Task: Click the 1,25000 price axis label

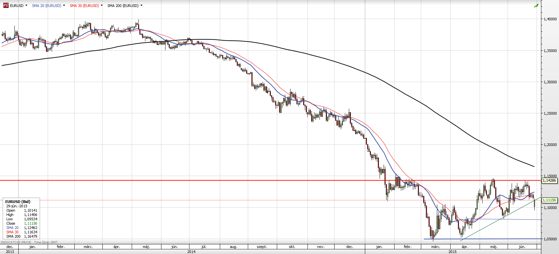Action: click(550, 113)
